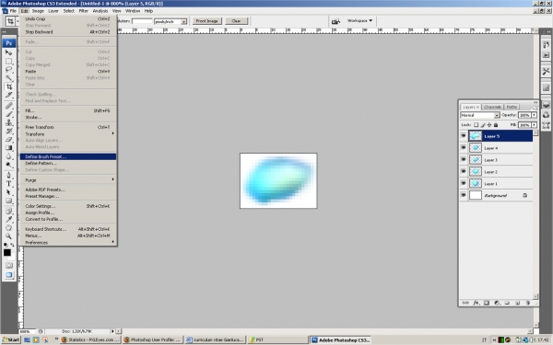The width and height of the screenshot is (553, 345).
Task: Hide Layer 1 with eye icon
Action: click(x=464, y=183)
